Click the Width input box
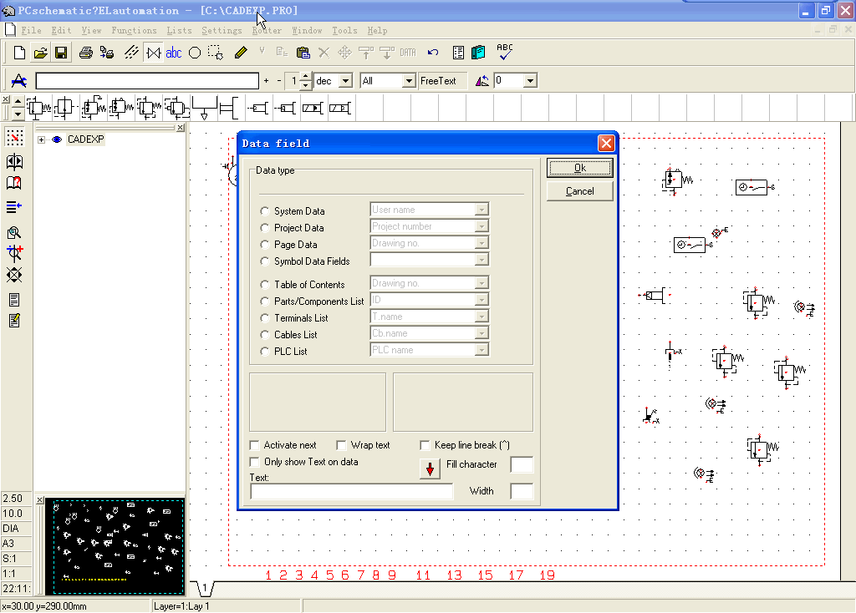The width and height of the screenshot is (856, 613). 522,491
